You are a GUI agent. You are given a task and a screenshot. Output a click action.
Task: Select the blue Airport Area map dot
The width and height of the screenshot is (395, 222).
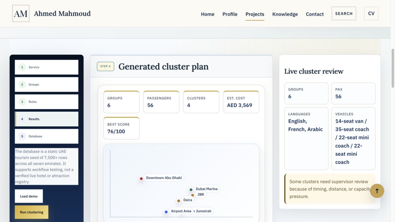[166, 212]
